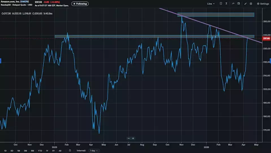Image resolution: width=271 pixels, height=153 pixels.
Task: Open the Interval 1 day dropdown
Action: [94, 150]
